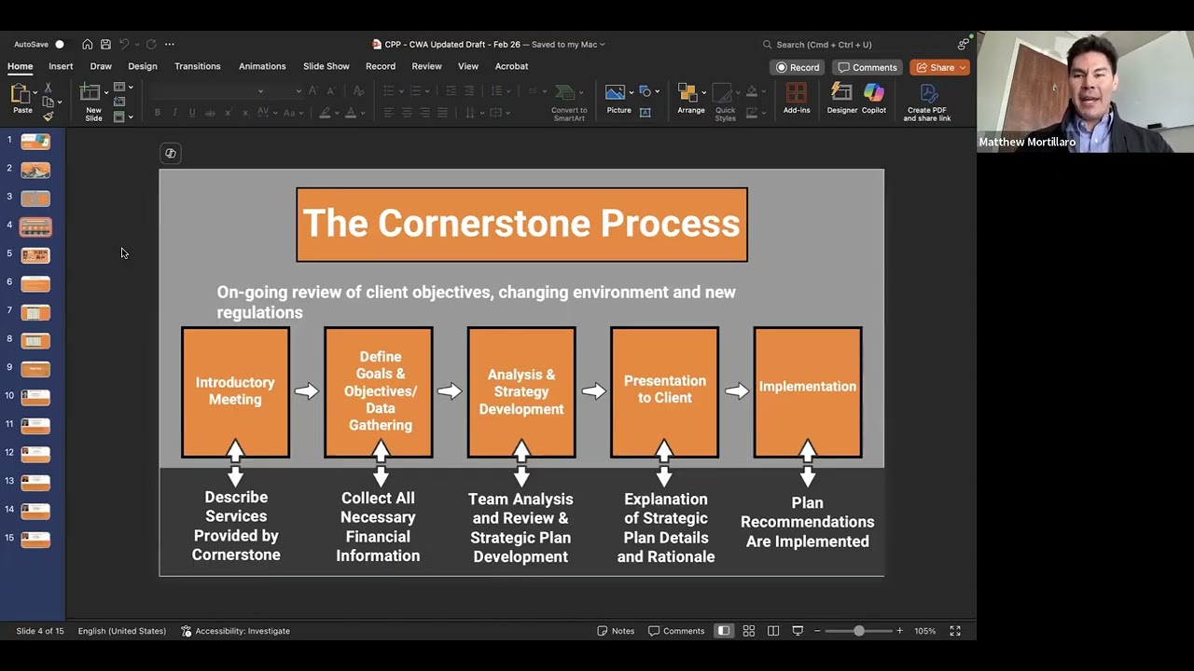Insert a New Slide
This screenshot has height=671, width=1194.
coord(92,102)
